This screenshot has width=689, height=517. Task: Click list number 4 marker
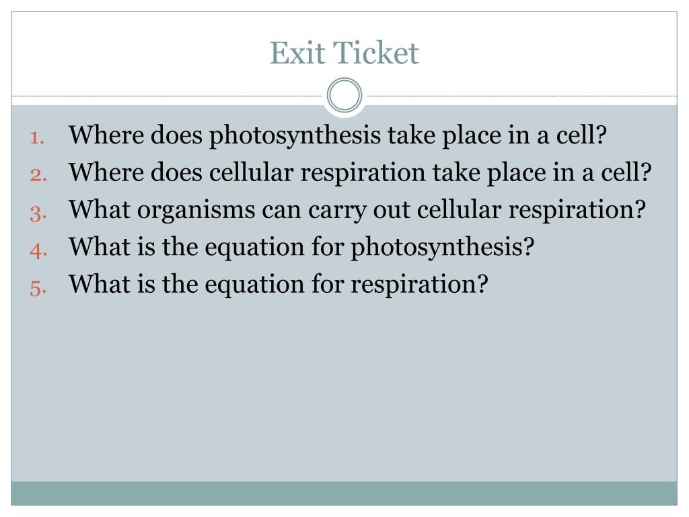(x=37, y=249)
